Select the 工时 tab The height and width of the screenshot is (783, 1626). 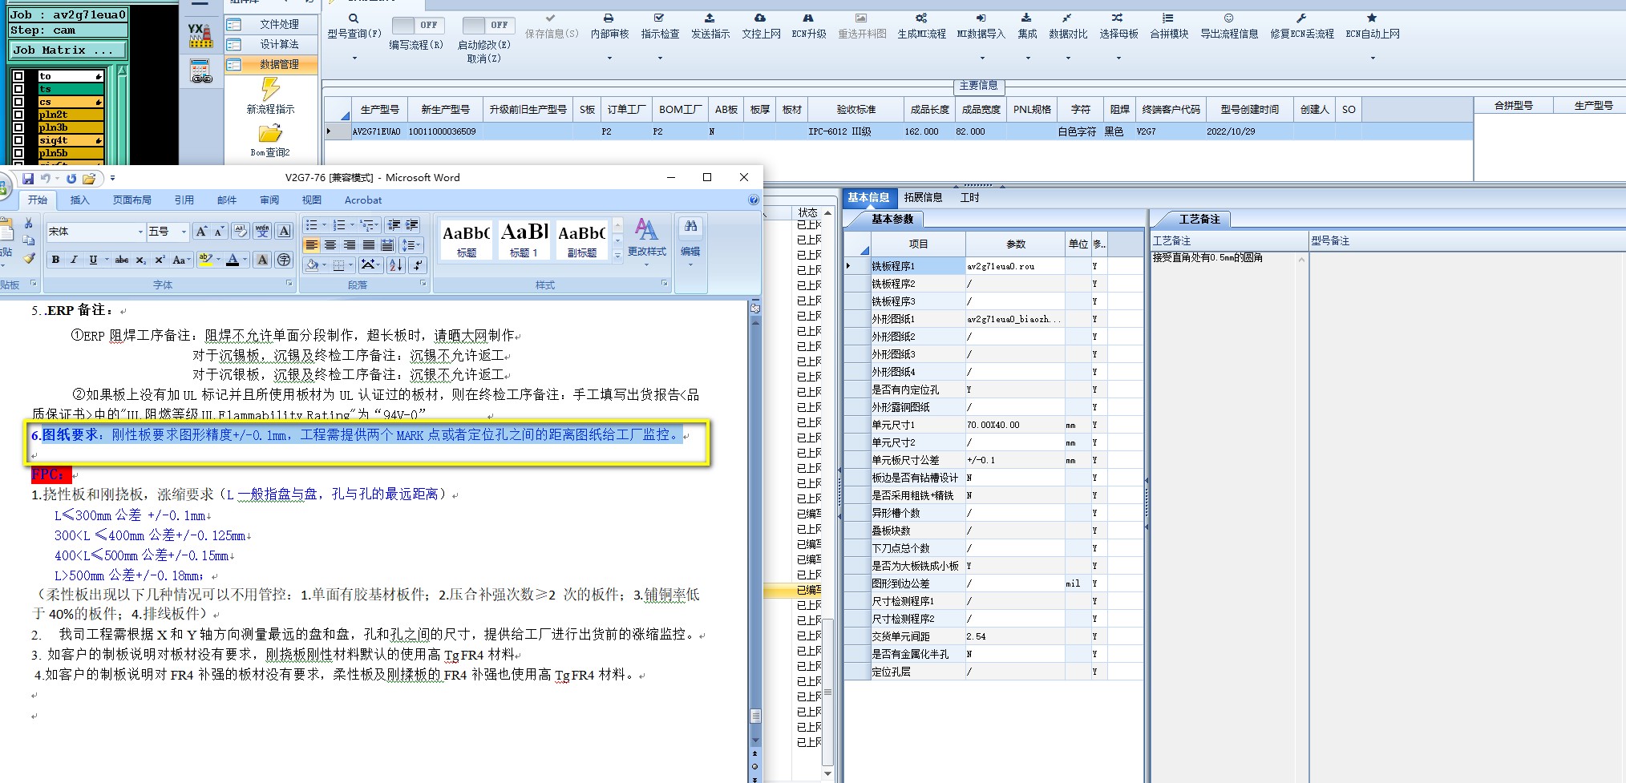pyautogui.click(x=969, y=197)
